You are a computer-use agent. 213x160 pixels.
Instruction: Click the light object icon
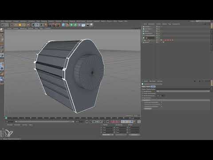[x=91, y=24]
